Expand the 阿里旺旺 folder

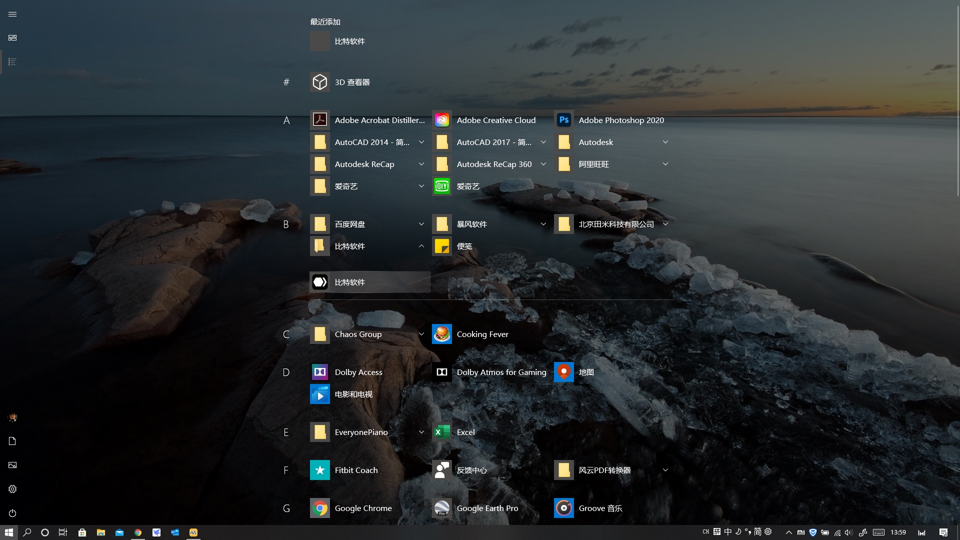click(665, 164)
